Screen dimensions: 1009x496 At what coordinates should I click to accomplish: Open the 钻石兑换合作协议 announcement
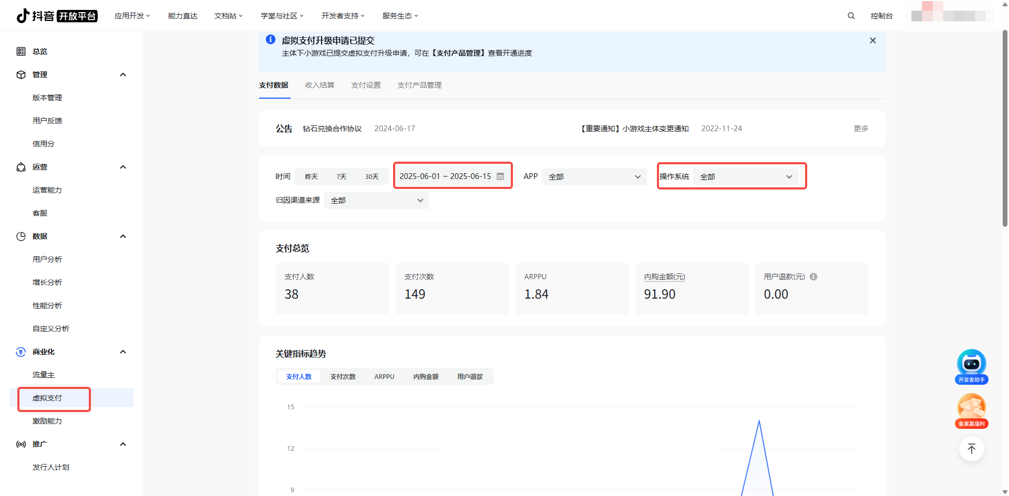point(332,129)
